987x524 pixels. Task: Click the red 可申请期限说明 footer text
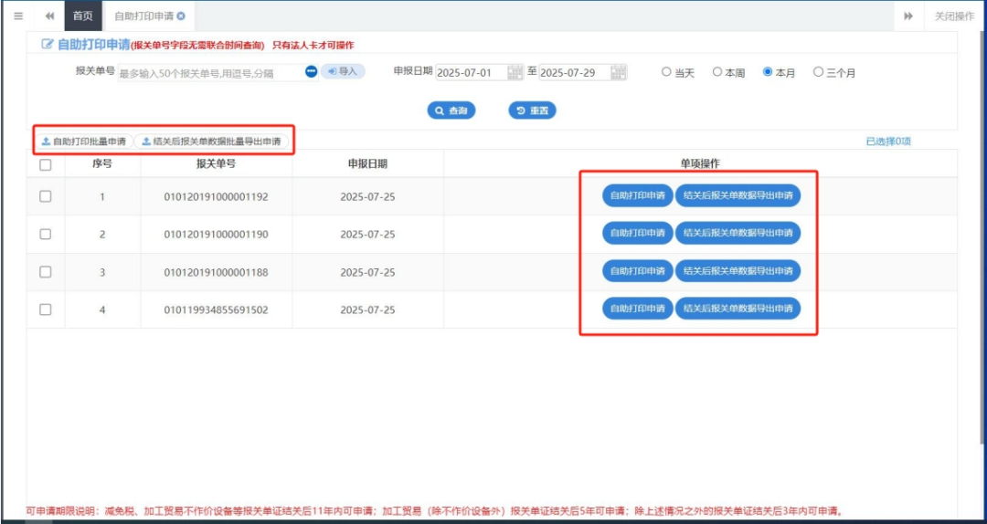click(x=436, y=511)
